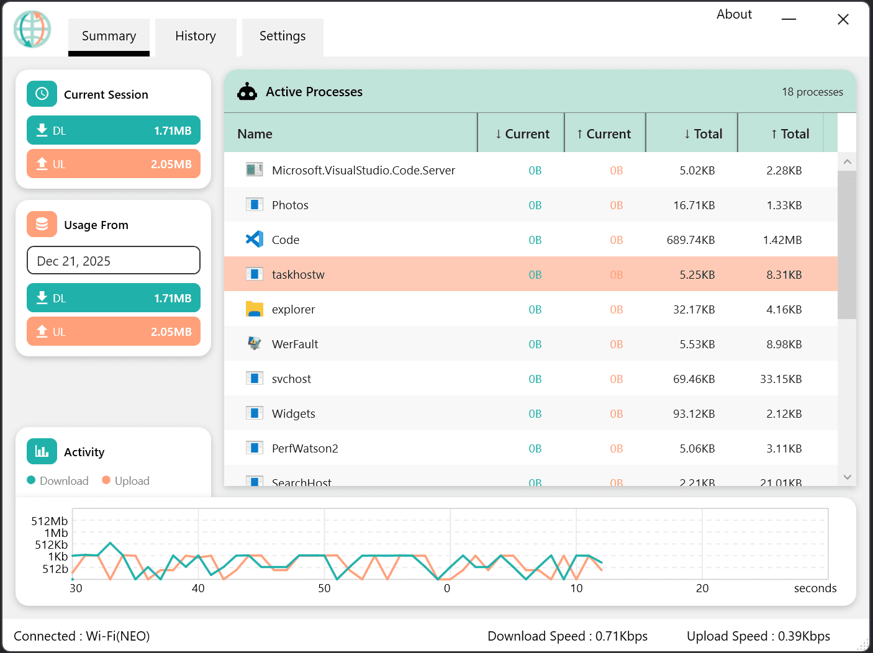873x653 pixels.
Task: Click the clock icon beside Current Session
Action: (x=41, y=94)
